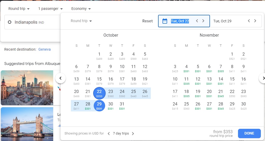Move return date back one day
The width and height of the screenshot is (265, 141).
coord(249,21)
